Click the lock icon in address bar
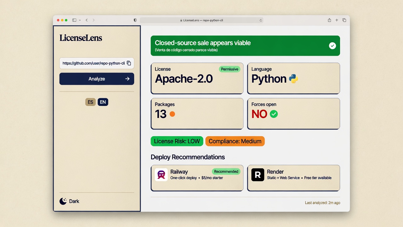 181,20
